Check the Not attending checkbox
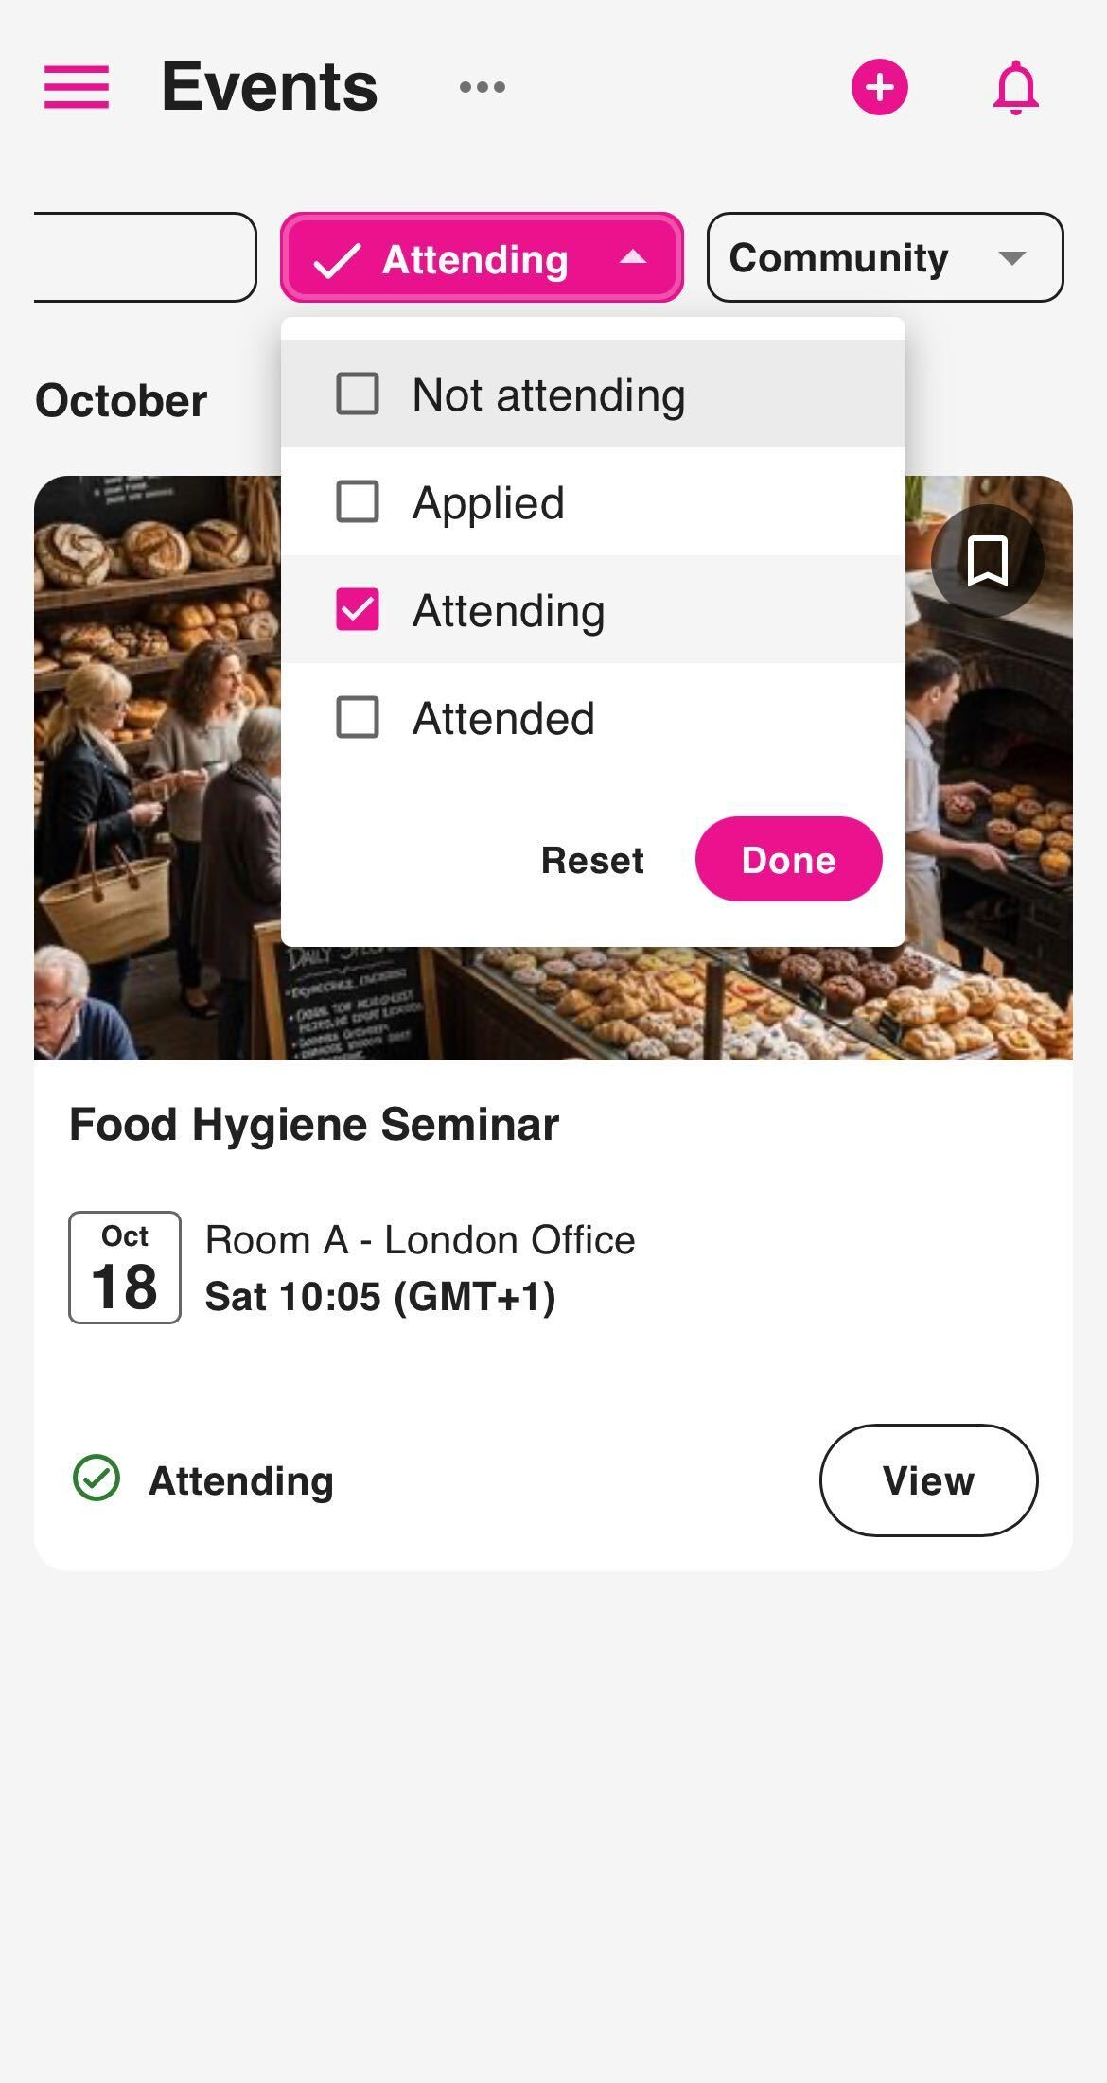The height and width of the screenshot is (2083, 1107). (x=358, y=394)
